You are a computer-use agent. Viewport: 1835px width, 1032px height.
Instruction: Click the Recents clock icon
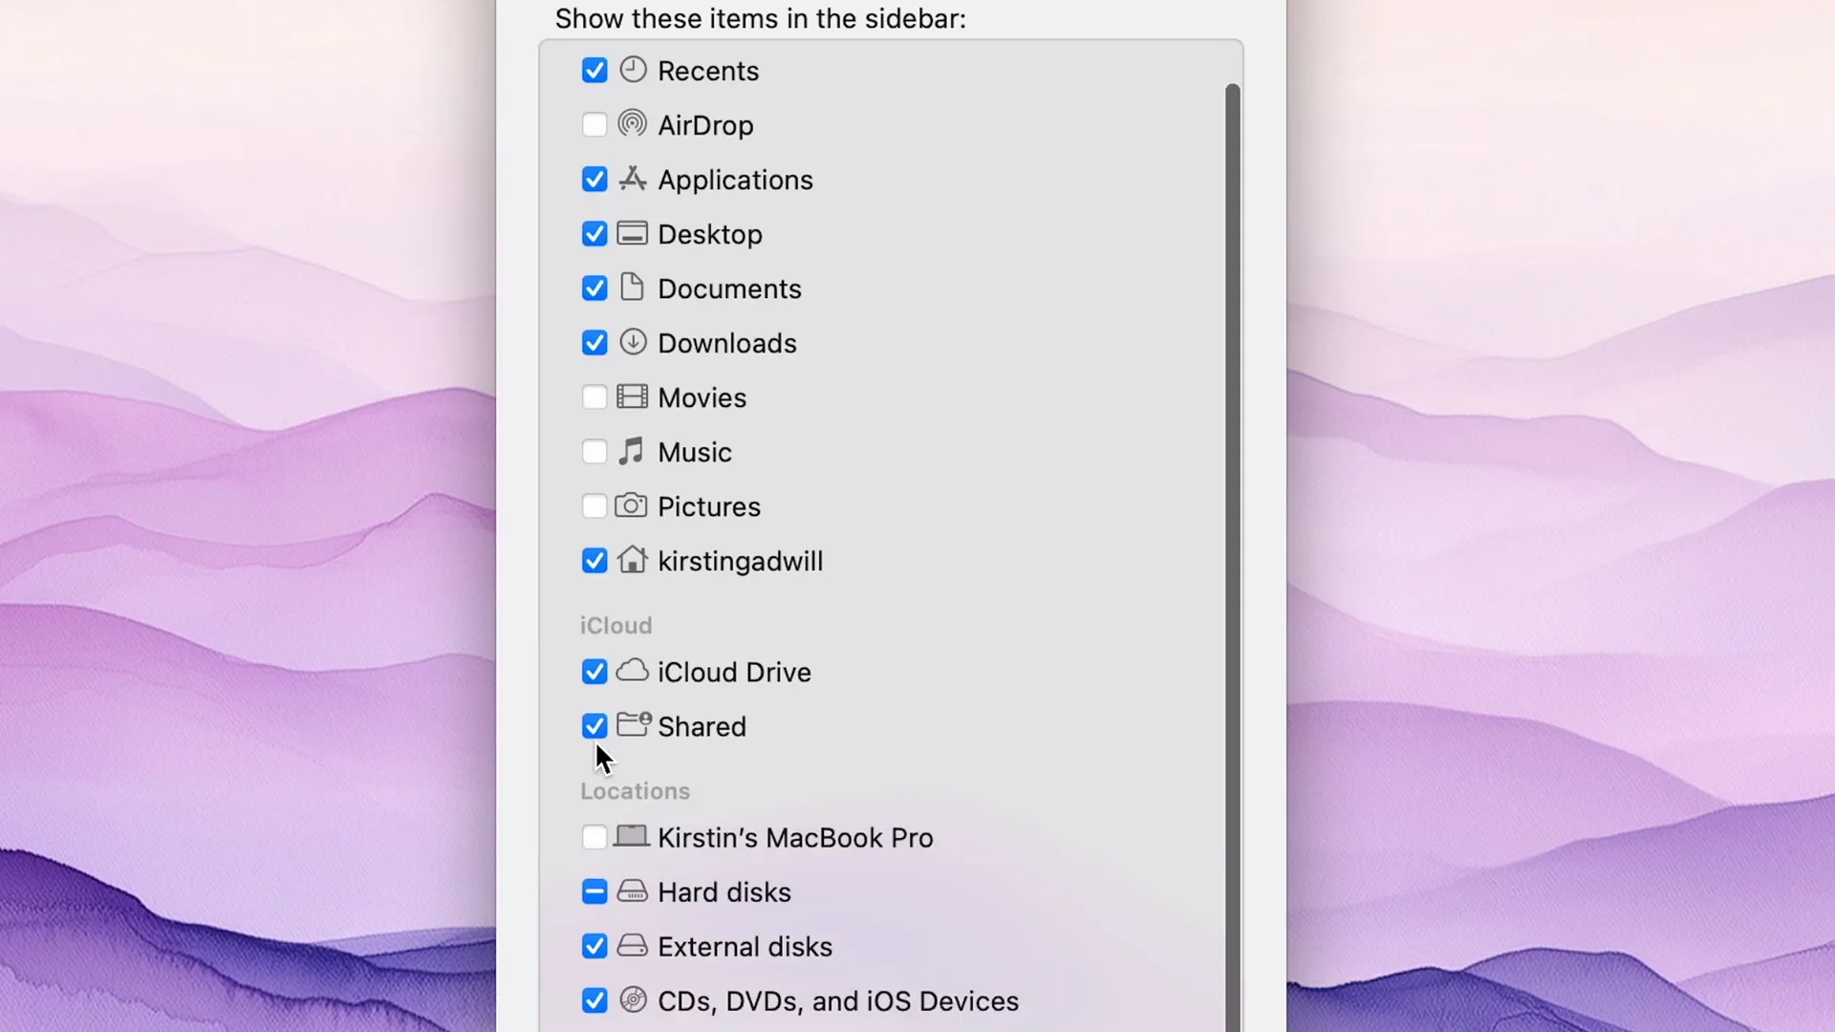coord(633,70)
